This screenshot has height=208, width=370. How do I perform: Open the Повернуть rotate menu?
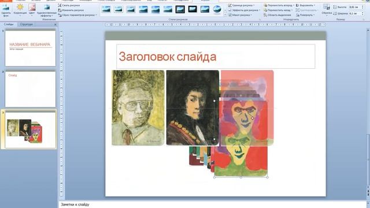pyautogui.click(x=305, y=15)
